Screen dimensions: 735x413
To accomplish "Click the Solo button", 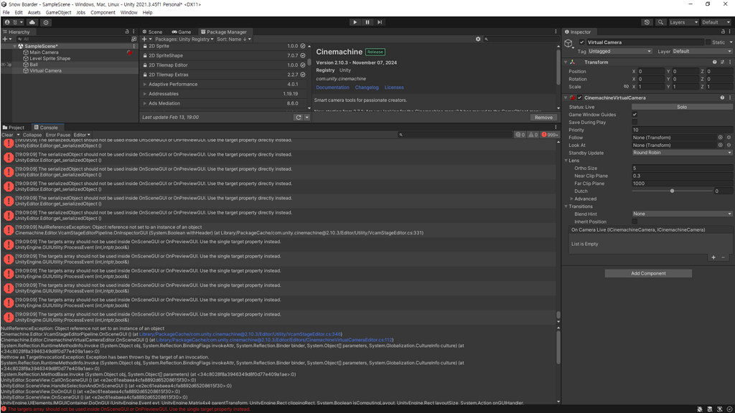I will click(682, 108).
